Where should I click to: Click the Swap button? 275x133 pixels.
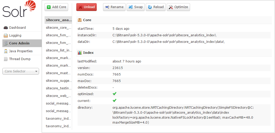[136, 7]
